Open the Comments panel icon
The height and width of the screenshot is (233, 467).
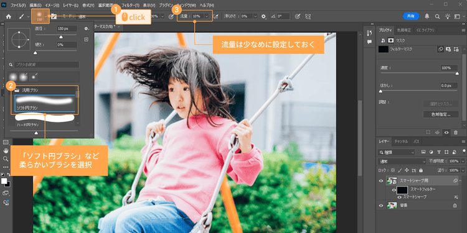[370, 42]
